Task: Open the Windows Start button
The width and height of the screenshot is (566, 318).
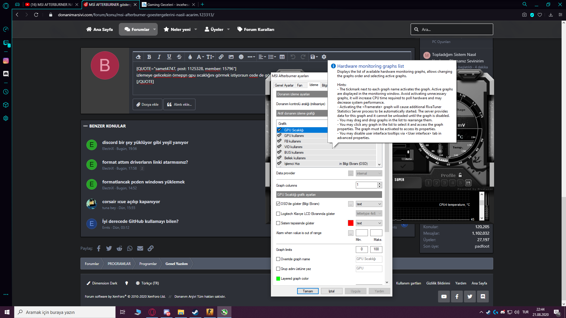Action: point(7,312)
